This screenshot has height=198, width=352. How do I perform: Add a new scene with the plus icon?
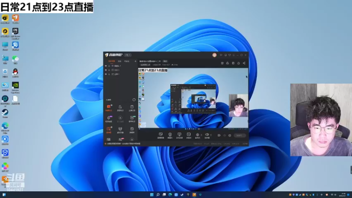click(136, 61)
